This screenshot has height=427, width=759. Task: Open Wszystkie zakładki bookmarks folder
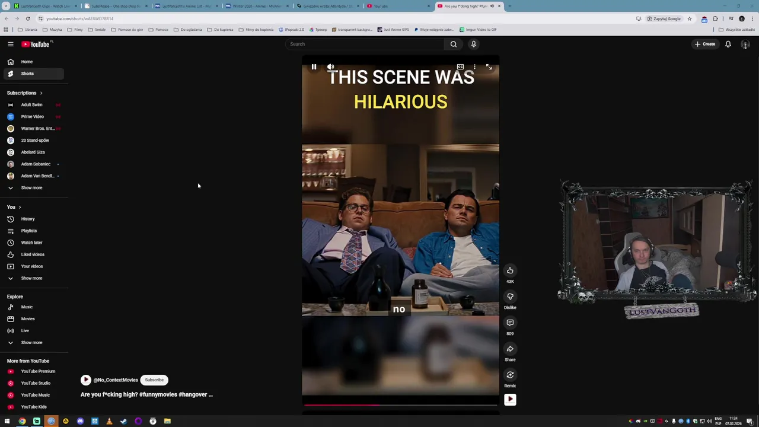pyautogui.click(x=737, y=30)
